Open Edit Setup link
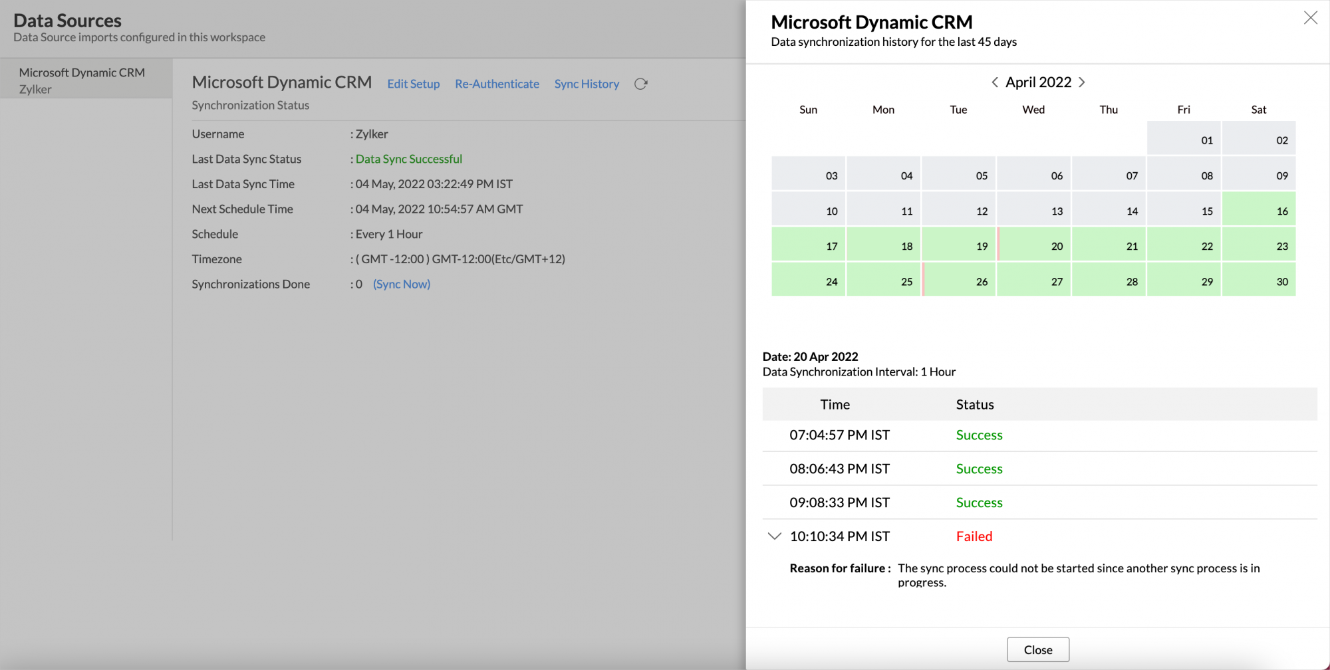The image size is (1330, 670). 414,84
